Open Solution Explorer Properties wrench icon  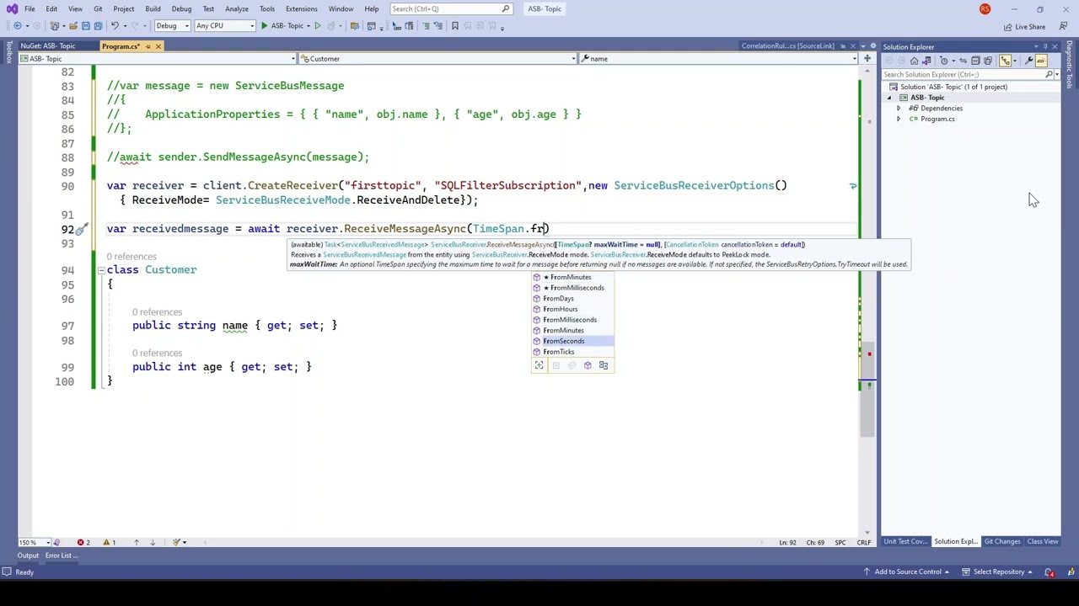point(1028,61)
